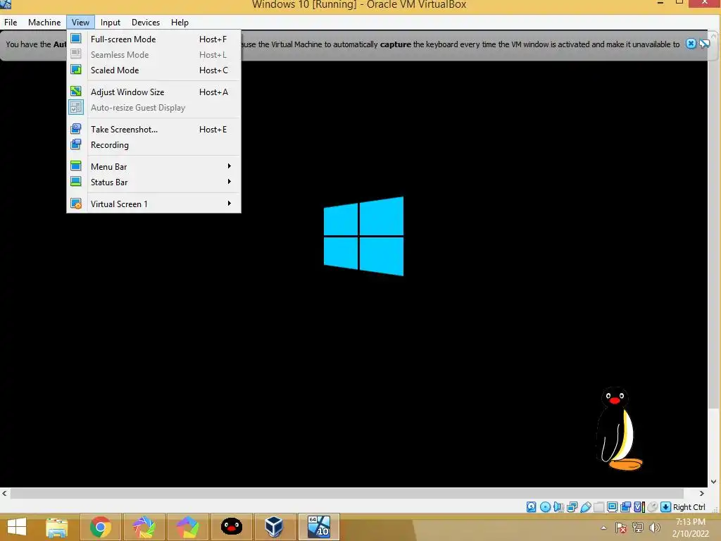Enable Scaled Mode
The height and width of the screenshot is (541, 721).
(x=154, y=70)
